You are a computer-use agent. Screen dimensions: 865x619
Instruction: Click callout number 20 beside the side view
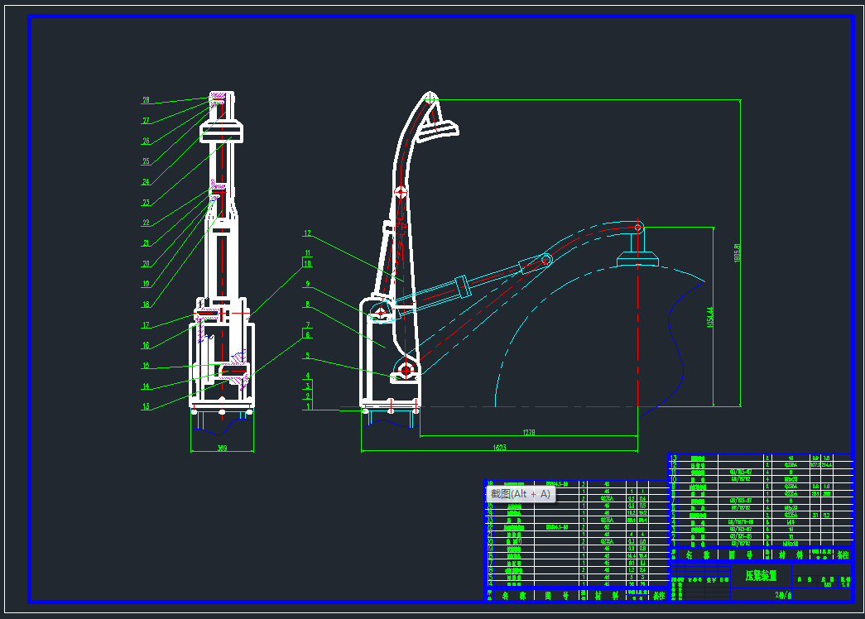point(146,264)
